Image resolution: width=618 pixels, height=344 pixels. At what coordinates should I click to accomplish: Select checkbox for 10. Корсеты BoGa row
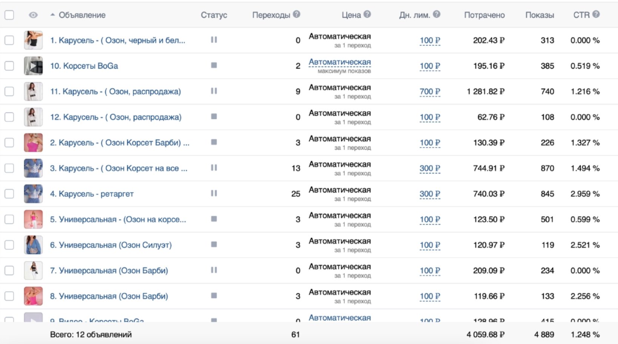pos(9,66)
